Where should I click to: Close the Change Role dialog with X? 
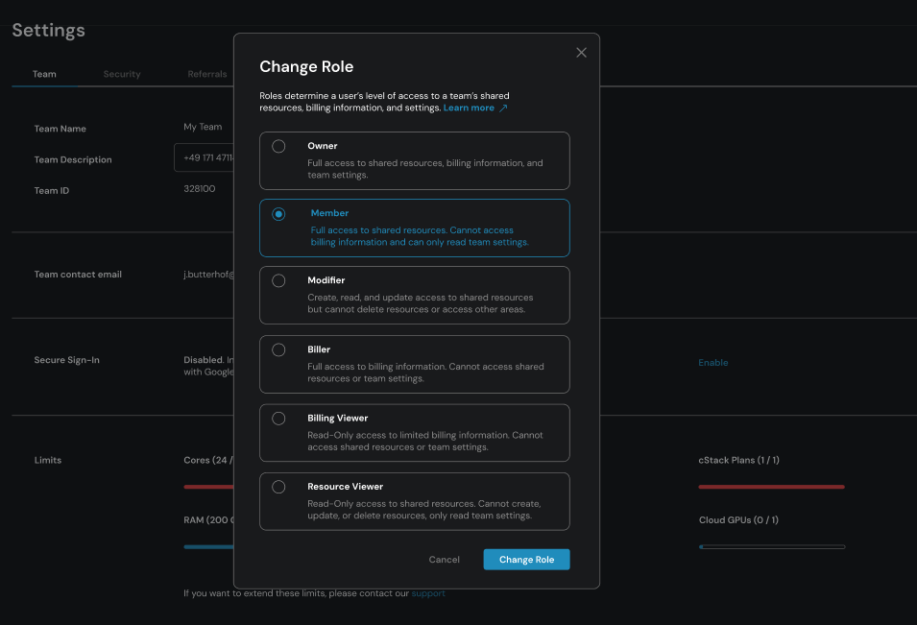(581, 53)
